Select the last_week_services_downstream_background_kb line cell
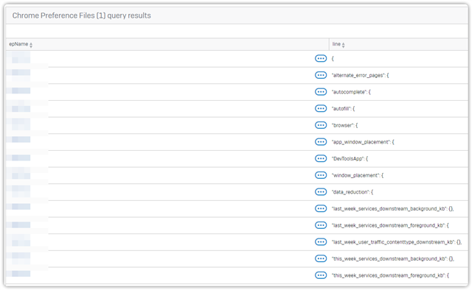The width and height of the screenshot is (472, 290). [x=392, y=209]
